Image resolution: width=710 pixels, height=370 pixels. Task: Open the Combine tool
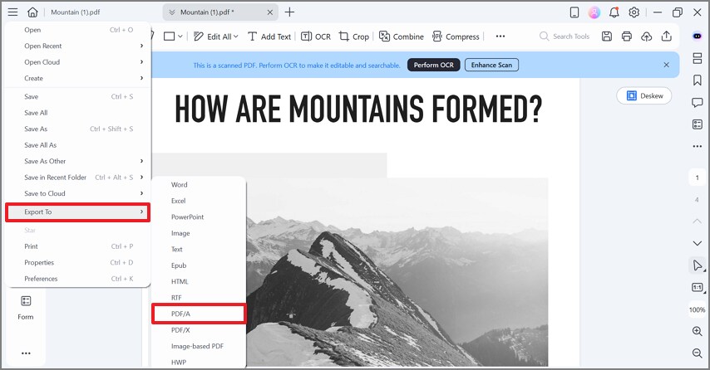402,37
